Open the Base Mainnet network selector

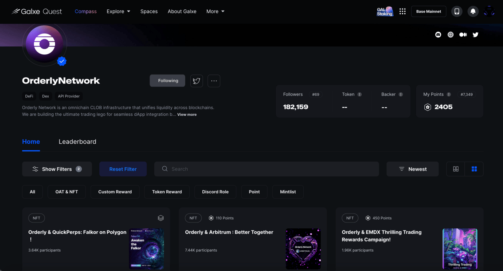(428, 11)
